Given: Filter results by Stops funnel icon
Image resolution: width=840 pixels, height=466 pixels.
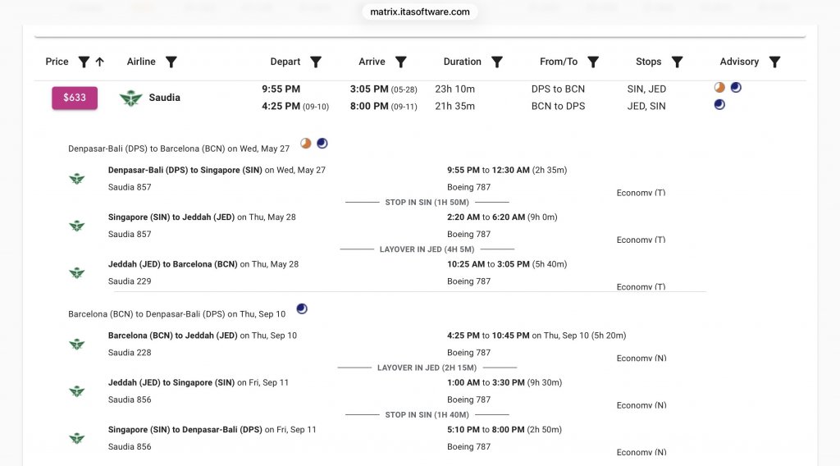Looking at the screenshot, I should pyautogui.click(x=678, y=62).
